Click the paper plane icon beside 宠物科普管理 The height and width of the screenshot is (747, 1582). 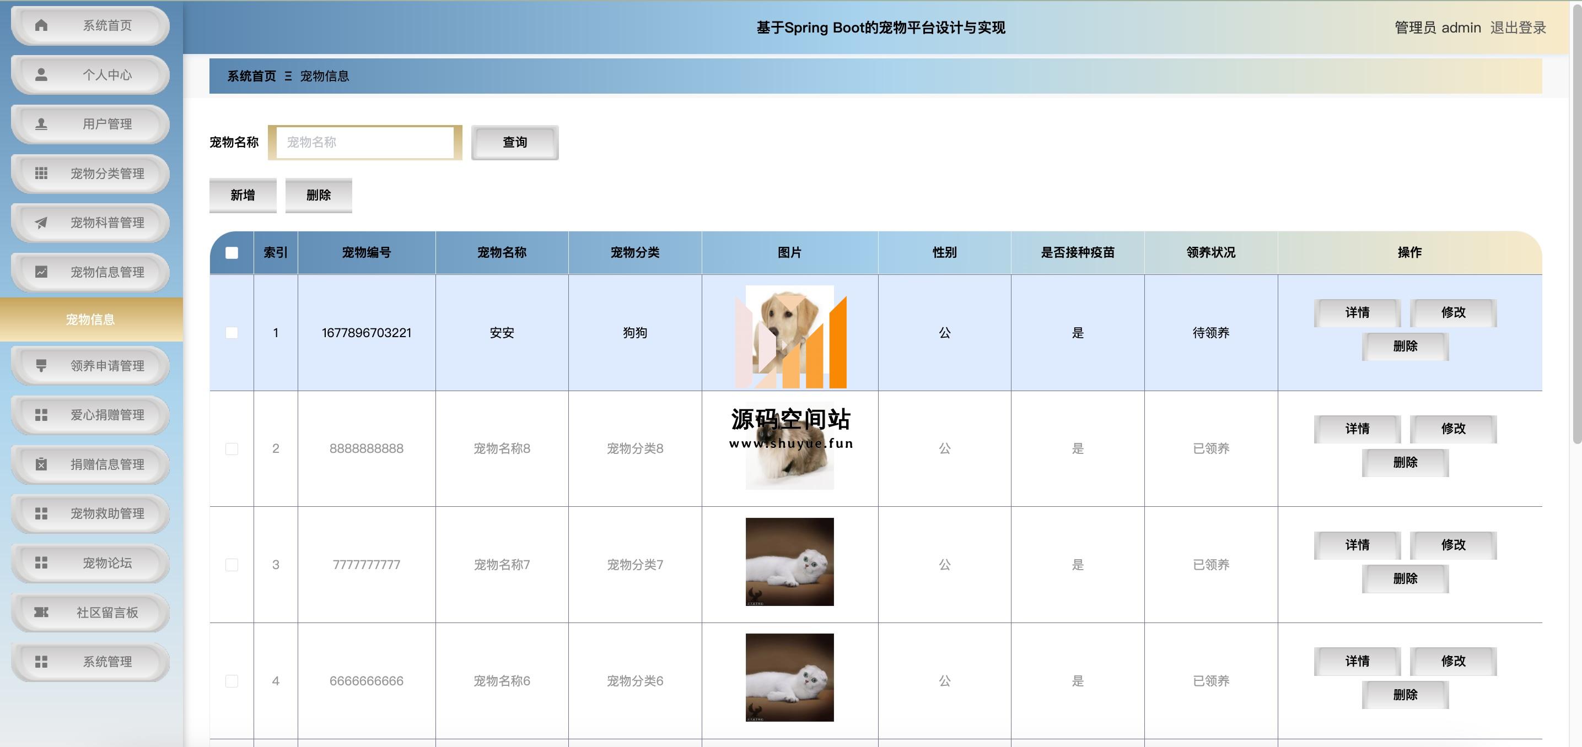click(41, 222)
